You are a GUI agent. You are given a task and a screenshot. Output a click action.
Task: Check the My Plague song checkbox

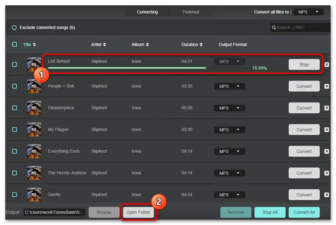(x=14, y=129)
